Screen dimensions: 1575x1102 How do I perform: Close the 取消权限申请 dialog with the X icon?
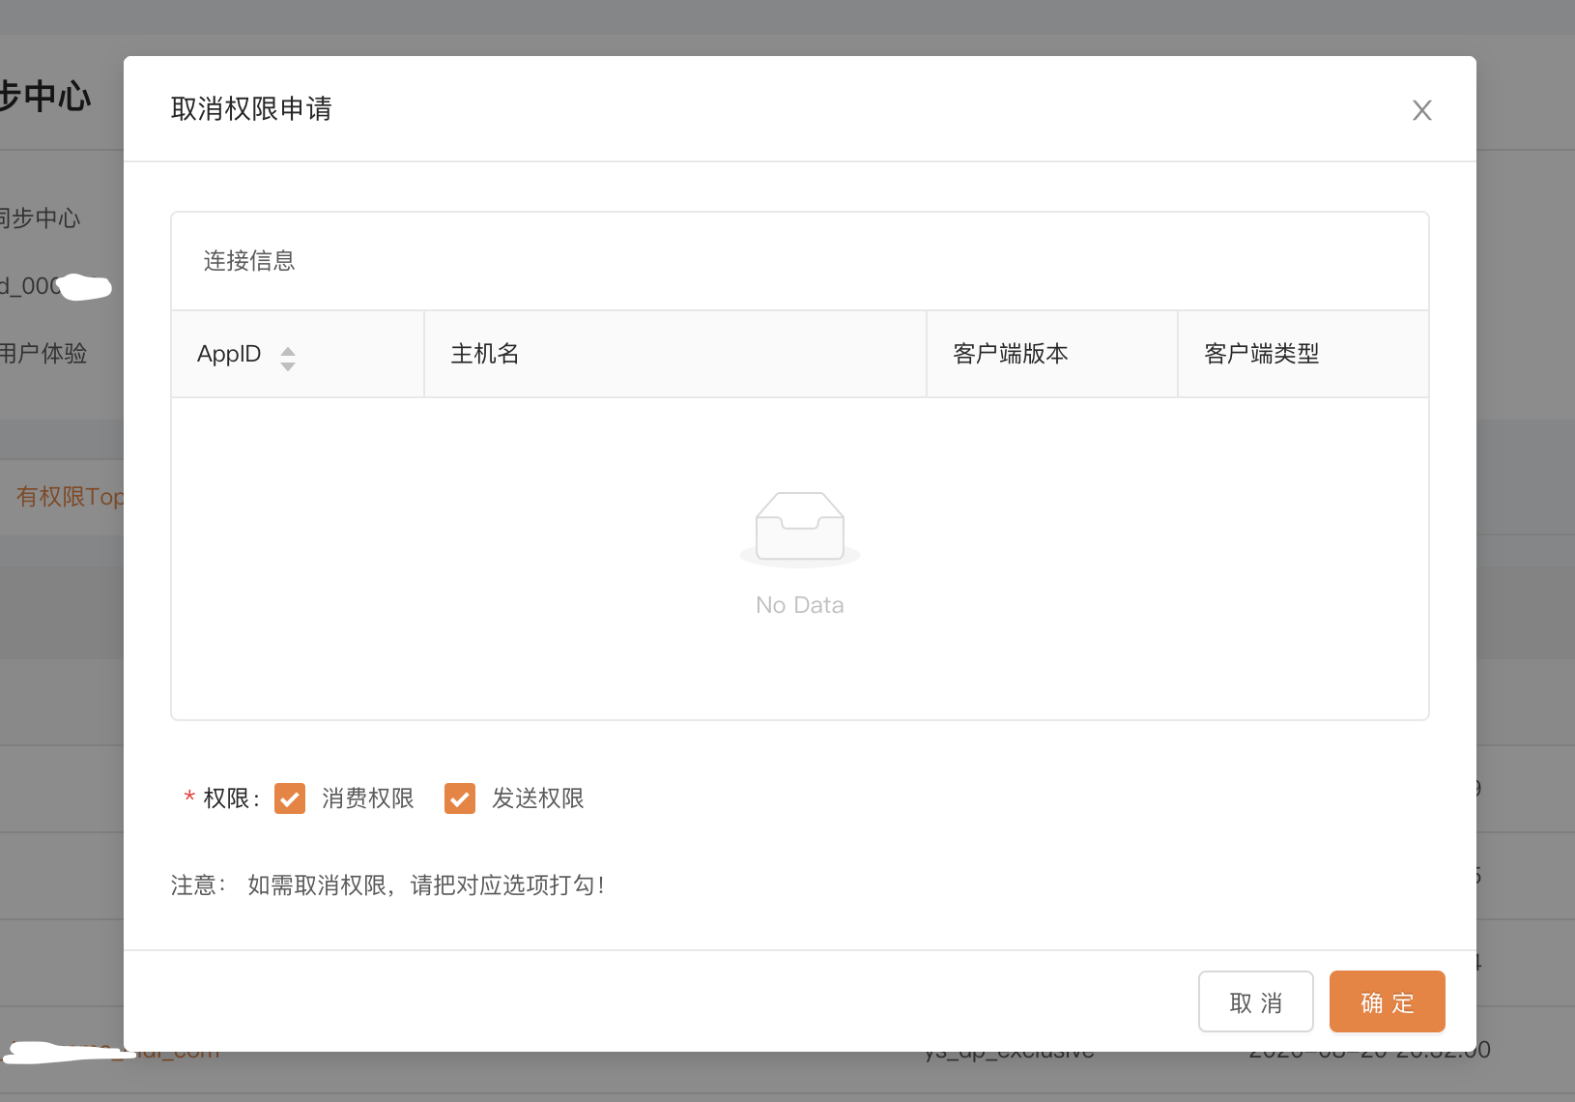[1421, 110]
